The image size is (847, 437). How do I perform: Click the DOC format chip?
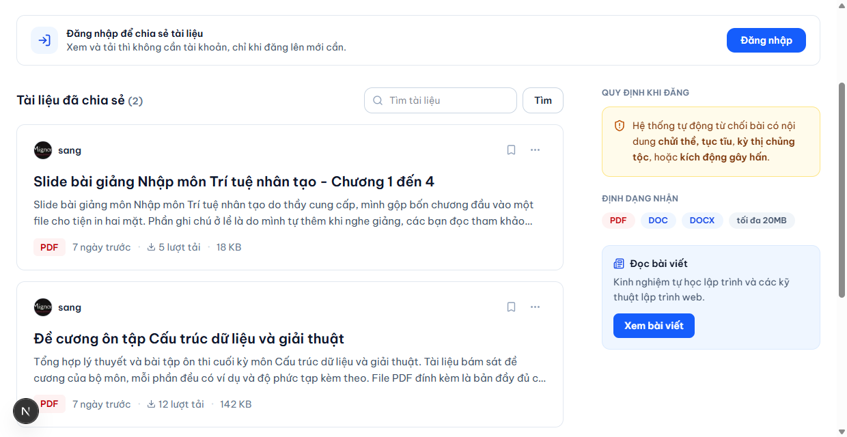[x=658, y=221]
